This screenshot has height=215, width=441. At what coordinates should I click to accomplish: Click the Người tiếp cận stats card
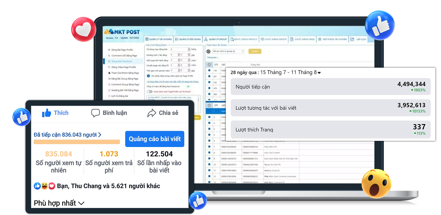pos(330,86)
